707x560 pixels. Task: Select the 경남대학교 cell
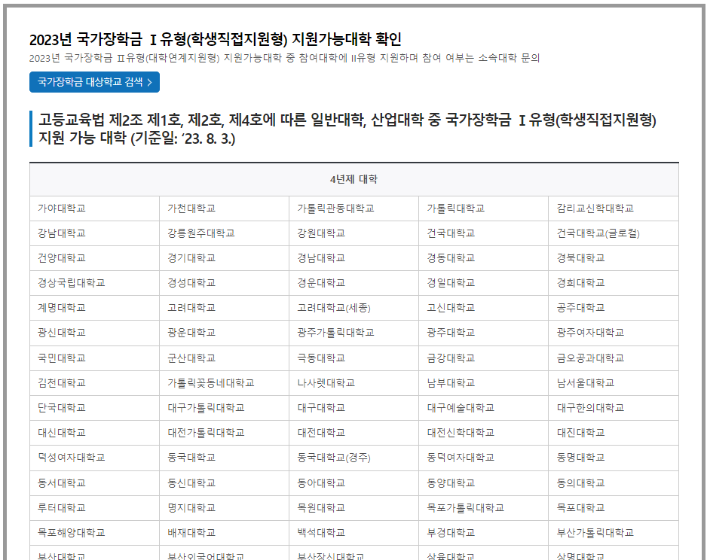[x=354, y=258]
